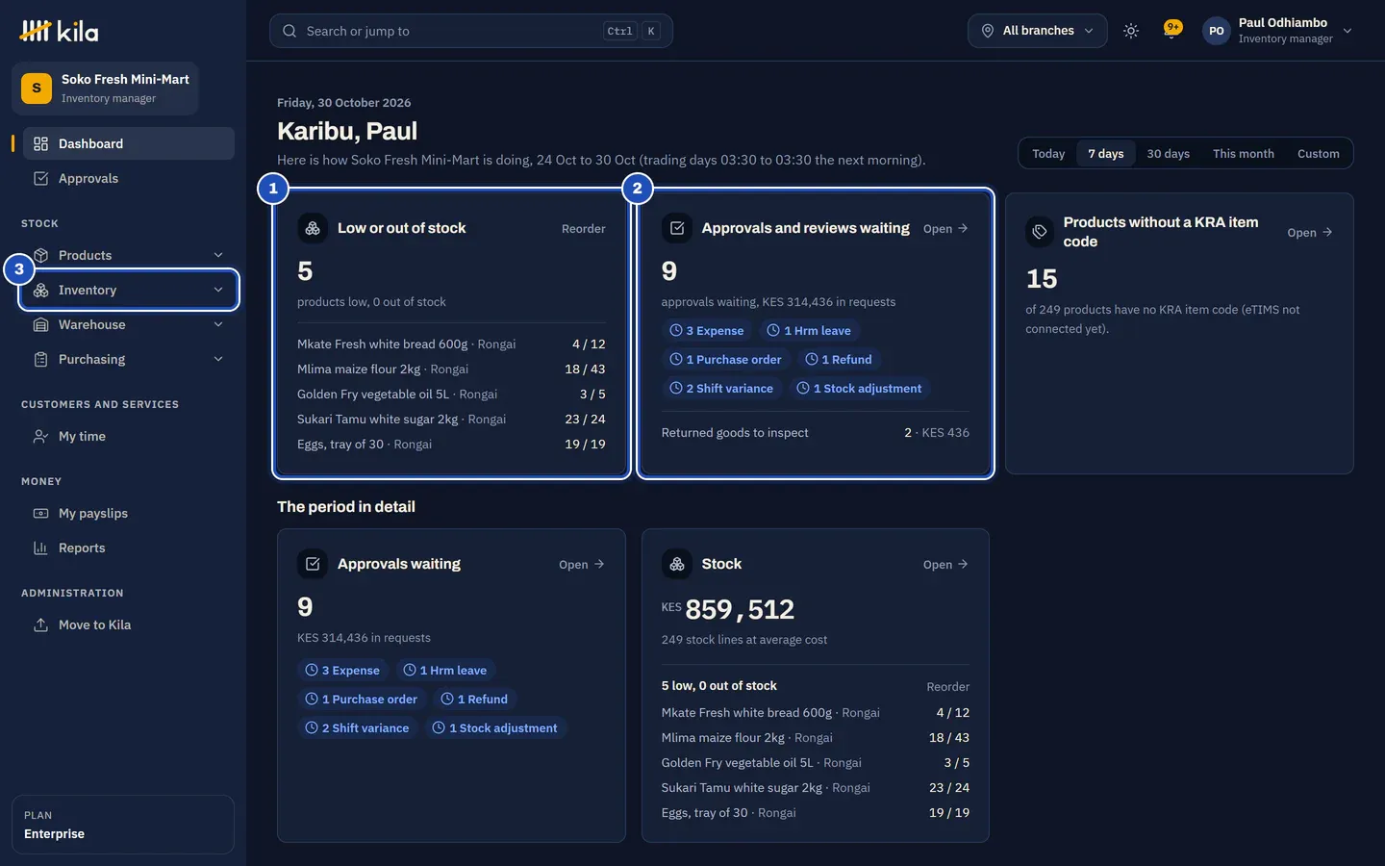Open Approvals and reviews waiting card link
Screen dimensions: 1385x866
945,229
